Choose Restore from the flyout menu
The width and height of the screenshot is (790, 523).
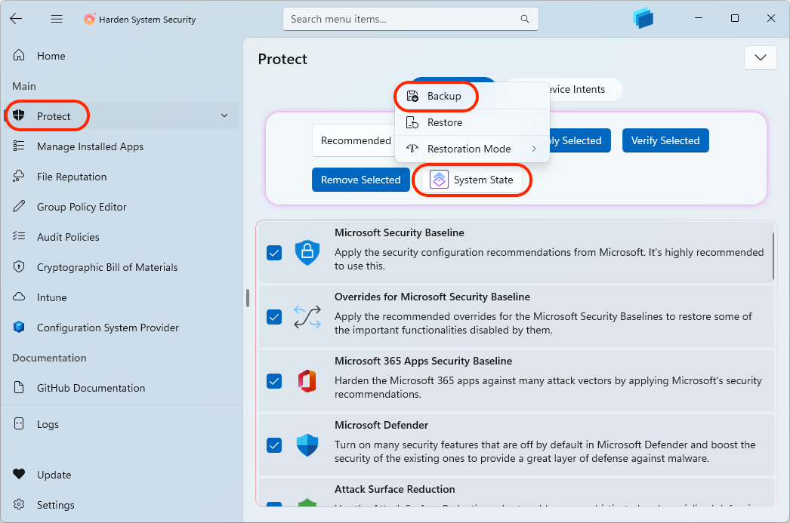point(472,122)
